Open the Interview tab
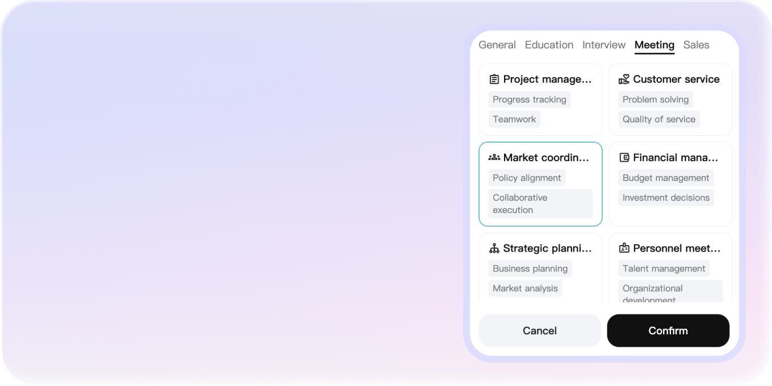Screen dimensions: 772x386 (604, 44)
